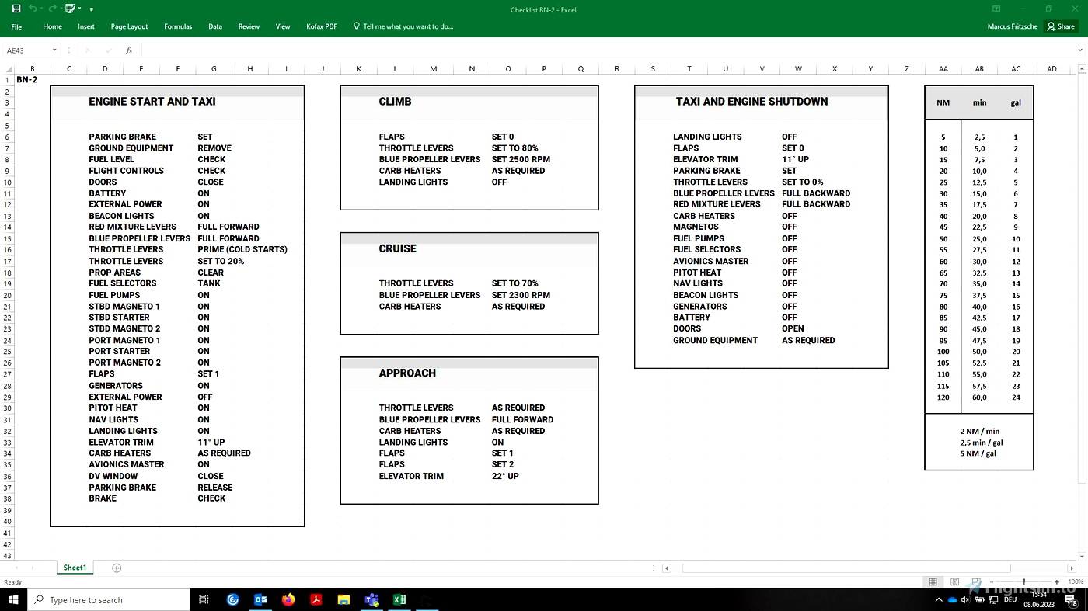This screenshot has width=1088, height=611.
Task: Open Microsoft Teams from the taskbar
Action: tap(371, 599)
